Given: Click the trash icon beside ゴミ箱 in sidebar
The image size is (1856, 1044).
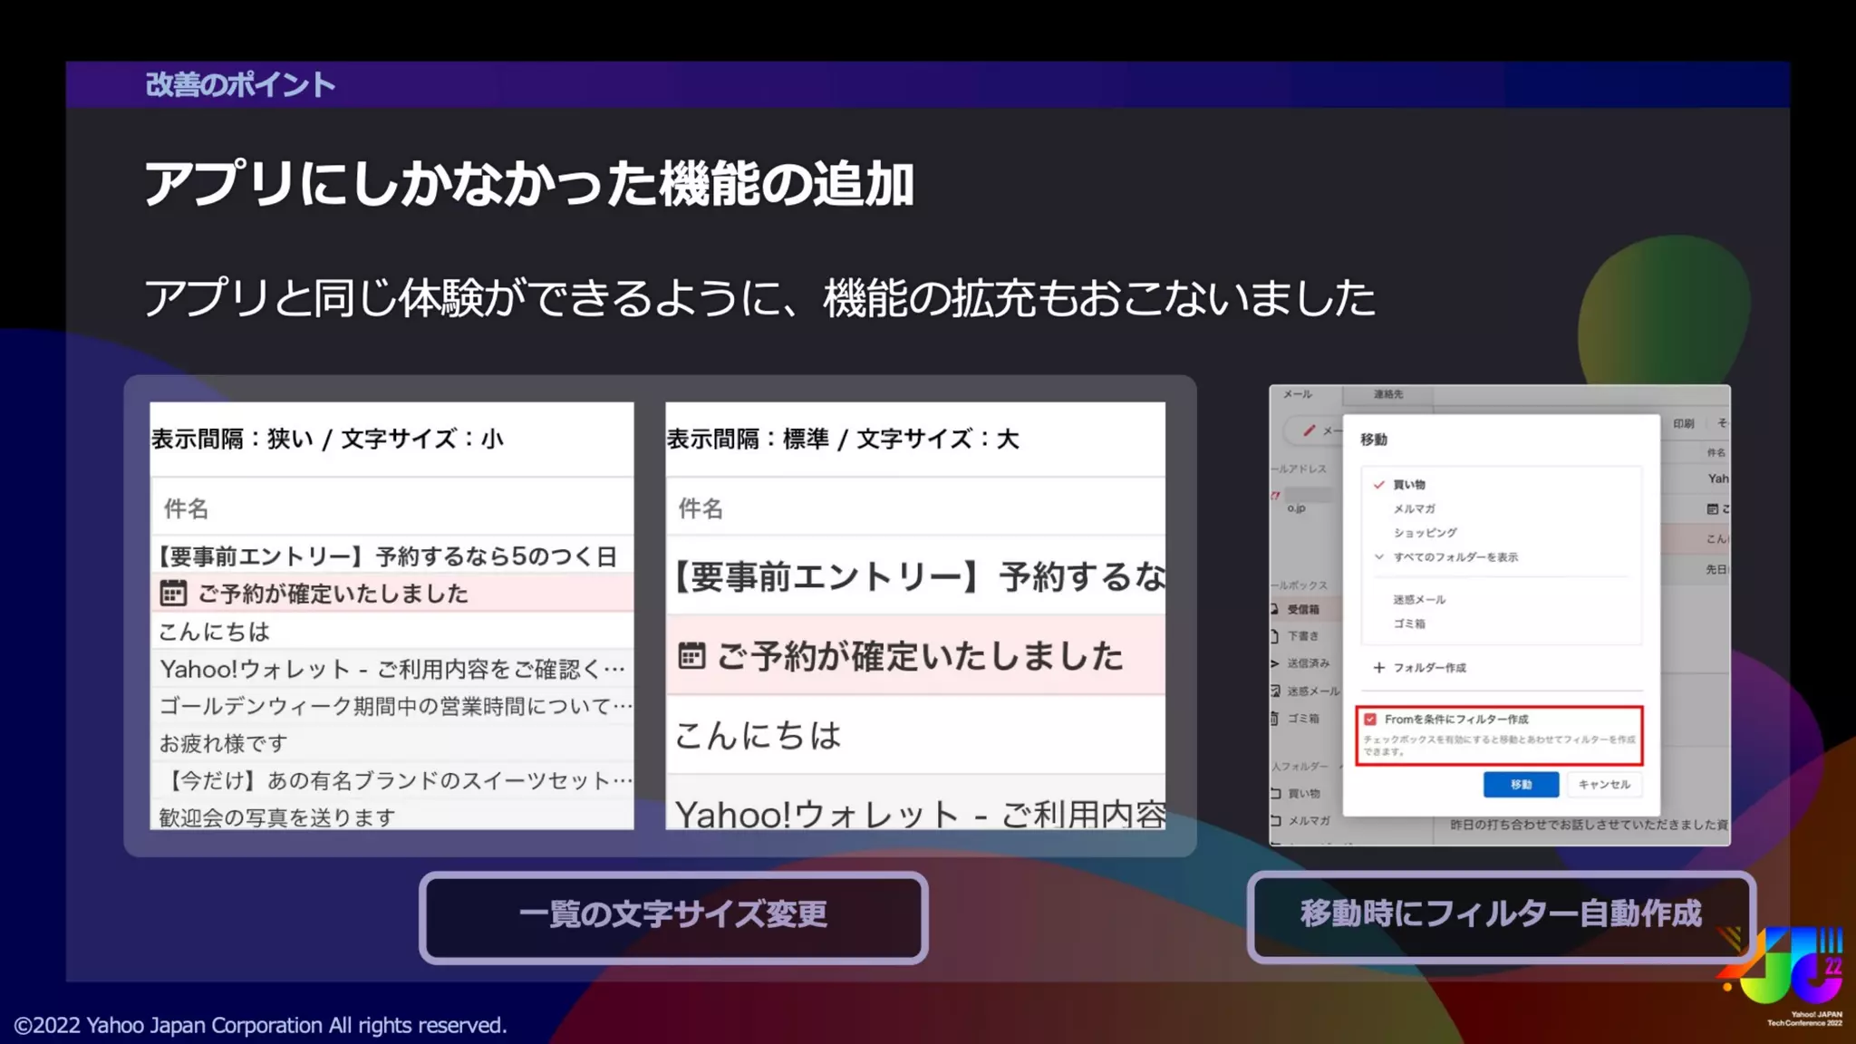Looking at the screenshot, I should point(1275,719).
